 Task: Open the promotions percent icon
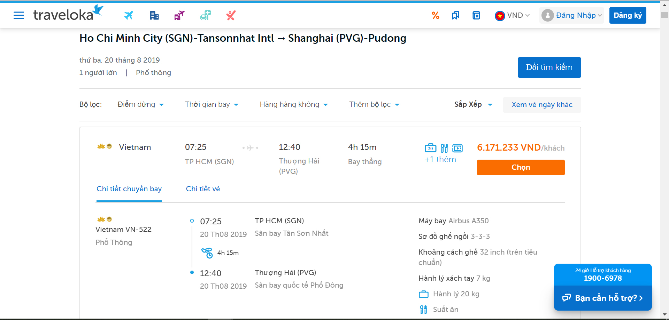click(436, 15)
